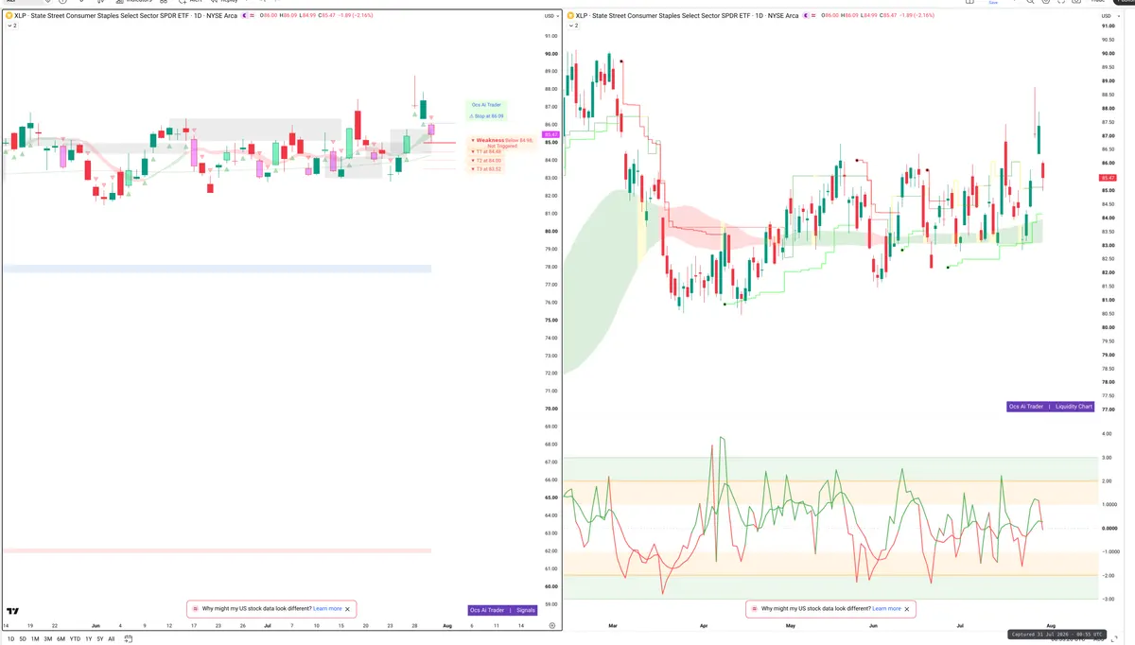This screenshot has height=645, width=1135.
Task: Click the XLP symbol logo in right chart
Action: 570,16
